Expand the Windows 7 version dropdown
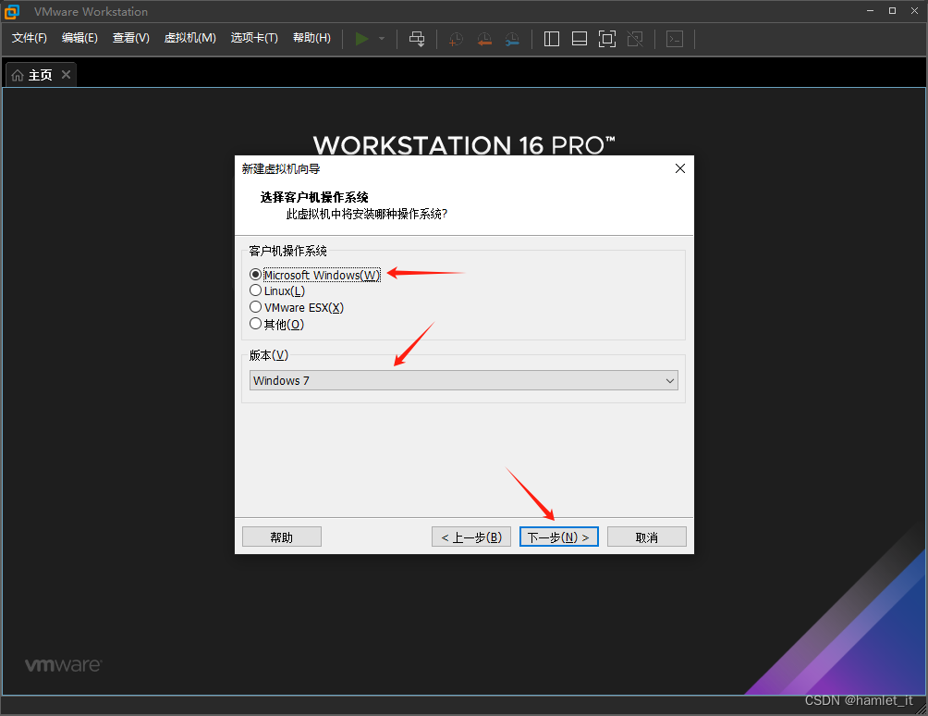This screenshot has width=928, height=716. click(463, 381)
